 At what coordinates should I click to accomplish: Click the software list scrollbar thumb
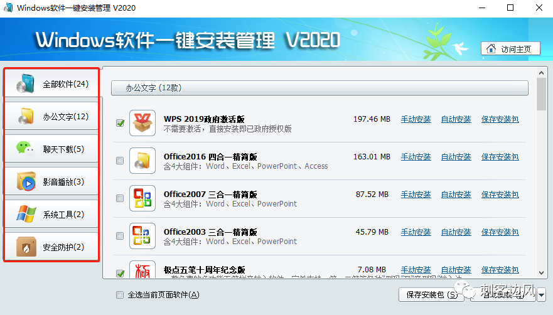point(541,94)
